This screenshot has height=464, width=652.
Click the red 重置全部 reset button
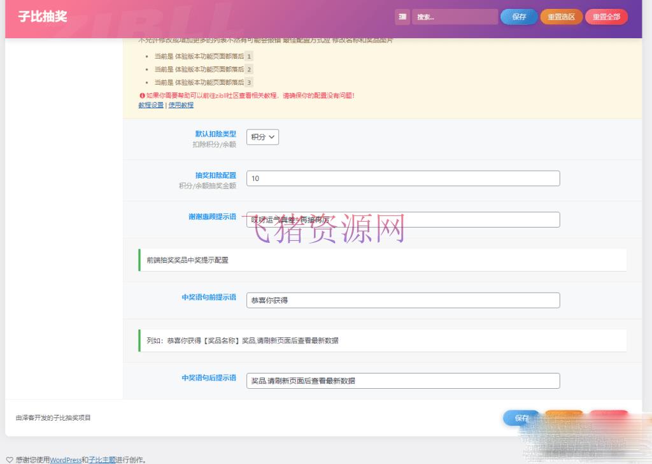click(x=606, y=17)
